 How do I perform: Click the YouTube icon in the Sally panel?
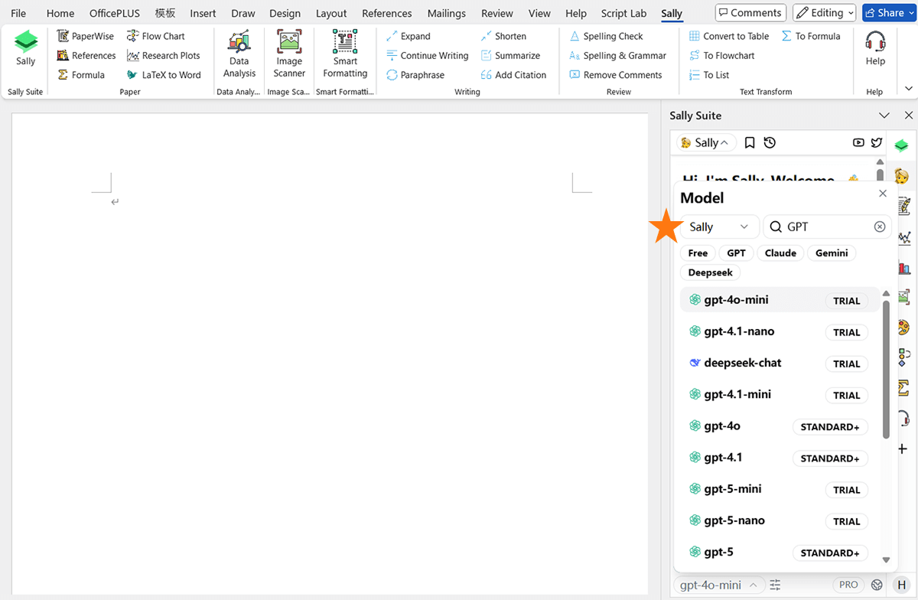(x=858, y=142)
